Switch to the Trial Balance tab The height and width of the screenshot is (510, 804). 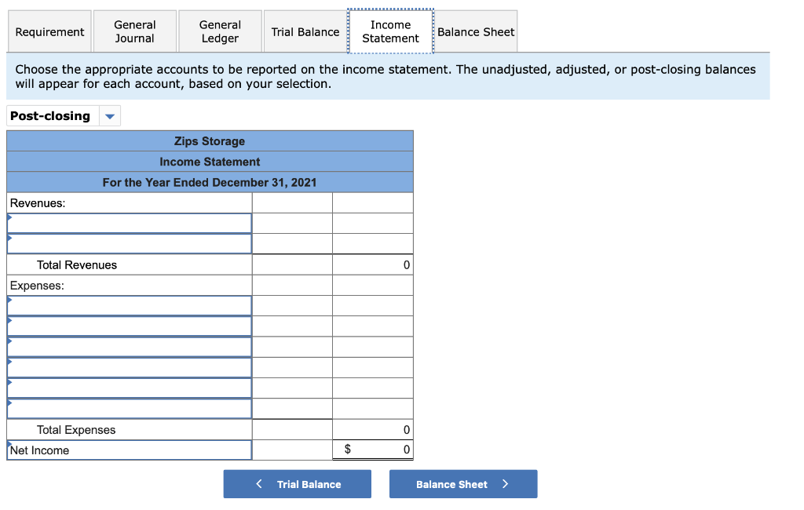pyautogui.click(x=305, y=31)
